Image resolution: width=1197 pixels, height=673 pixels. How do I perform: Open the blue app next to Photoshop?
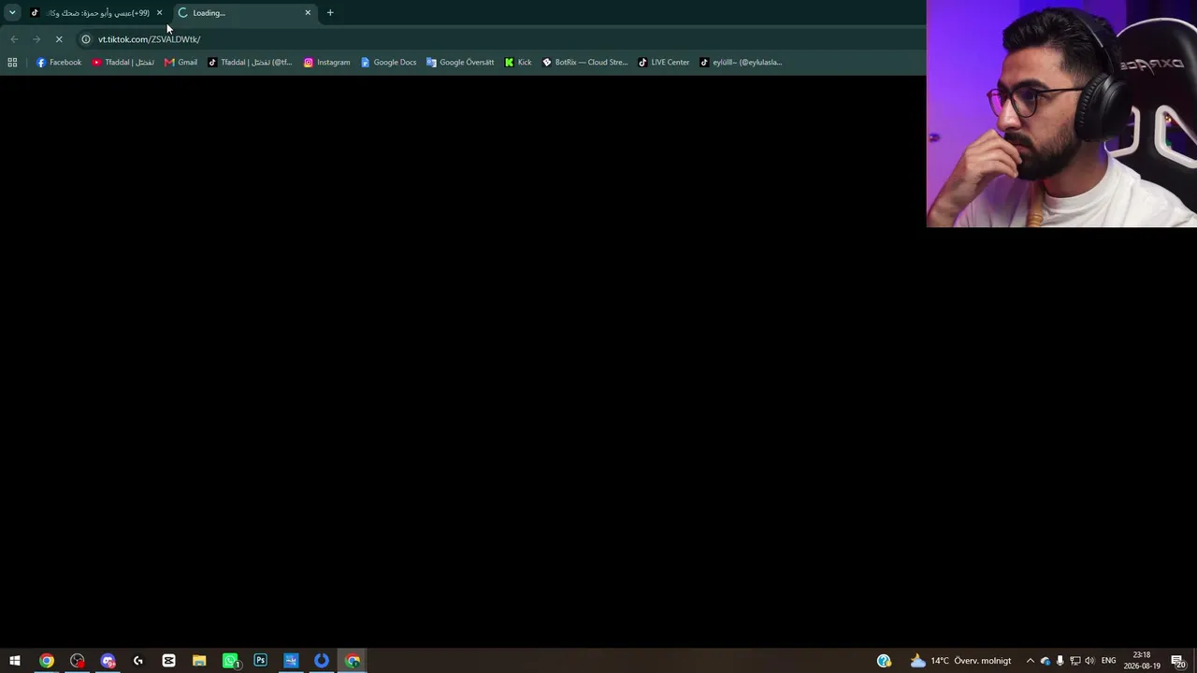click(291, 661)
